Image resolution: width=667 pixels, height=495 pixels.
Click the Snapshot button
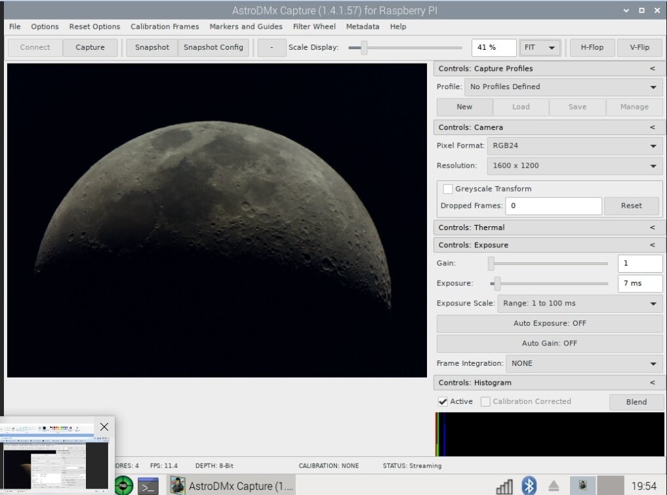(x=152, y=47)
